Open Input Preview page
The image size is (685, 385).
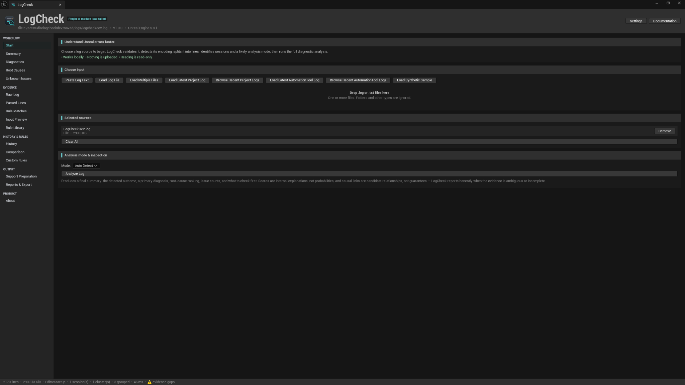tap(27, 120)
